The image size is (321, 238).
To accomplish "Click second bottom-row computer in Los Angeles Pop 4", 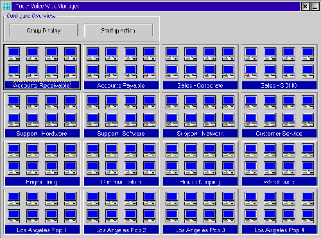I will click(x=270, y=216).
